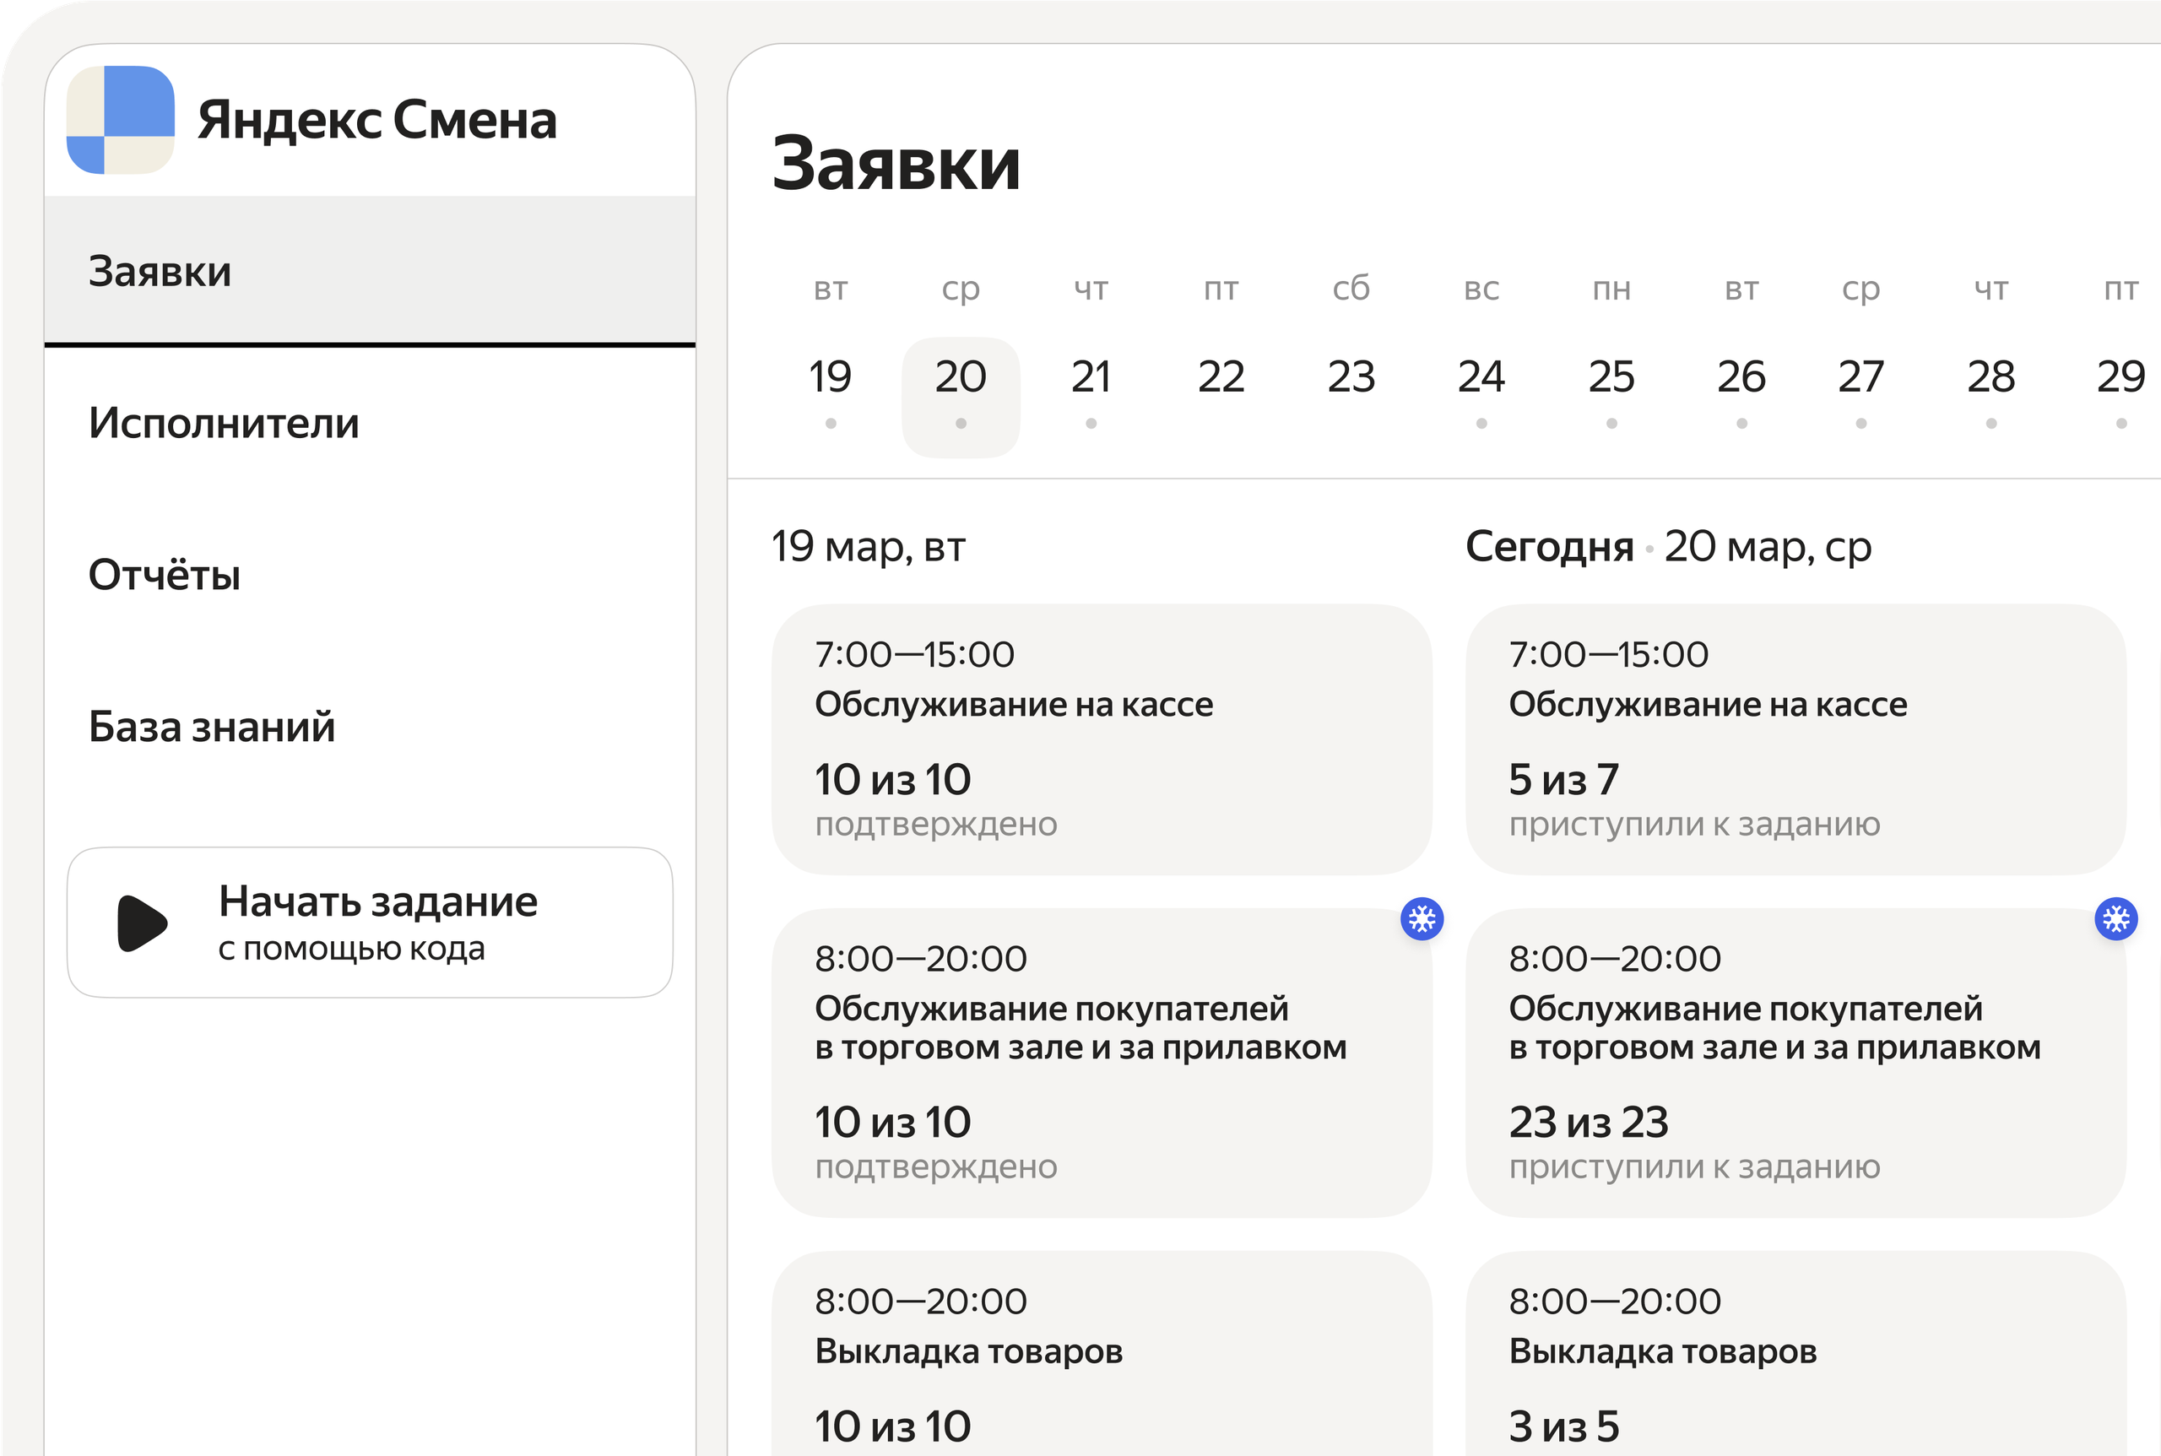The image size is (2161, 1456).
Task: Select Monday 25 in the date row
Action: click(x=1611, y=377)
